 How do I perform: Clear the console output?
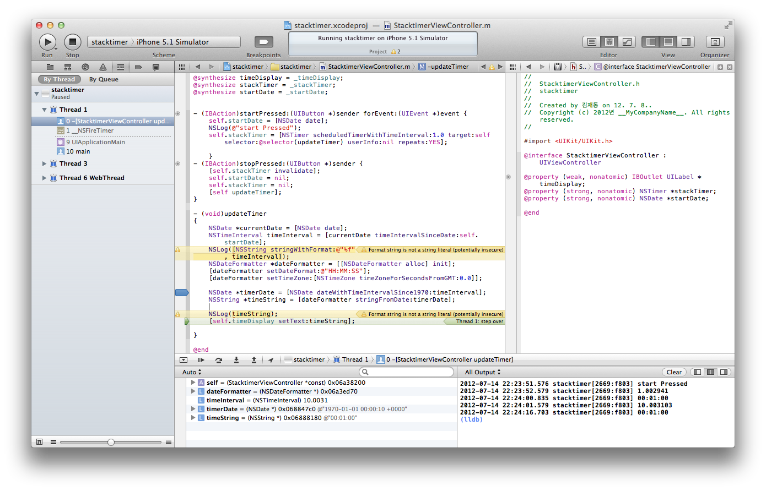click(x=674, y=372)
